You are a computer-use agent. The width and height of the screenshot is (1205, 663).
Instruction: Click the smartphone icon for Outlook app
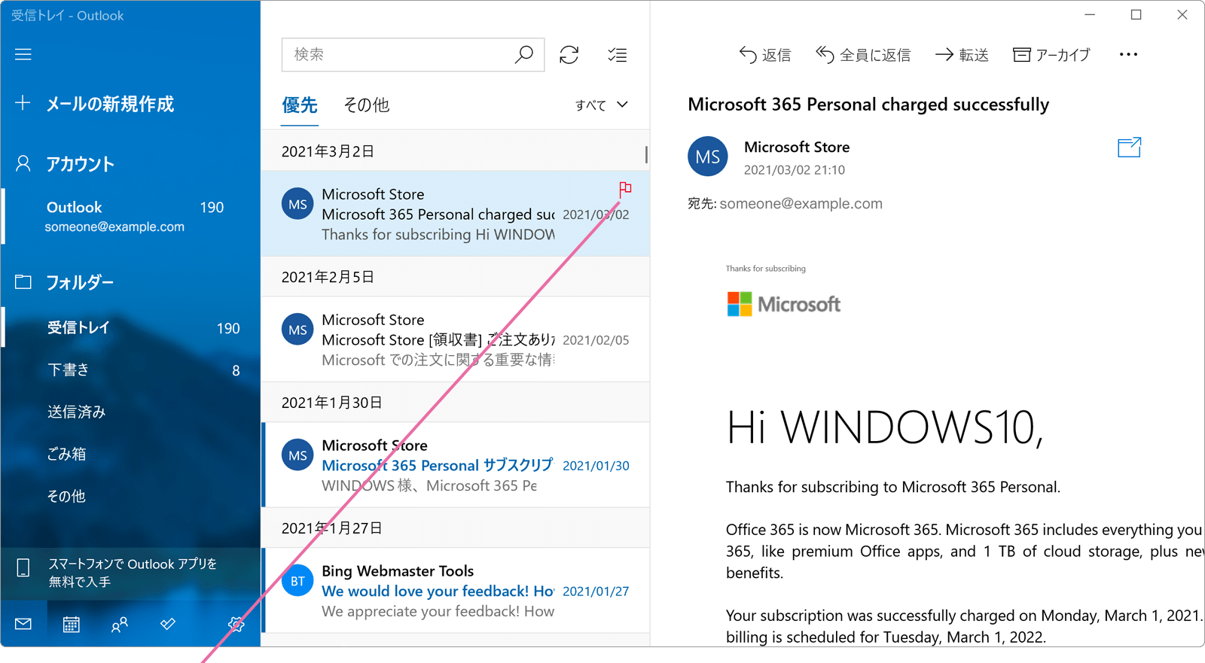coord(23,568)
